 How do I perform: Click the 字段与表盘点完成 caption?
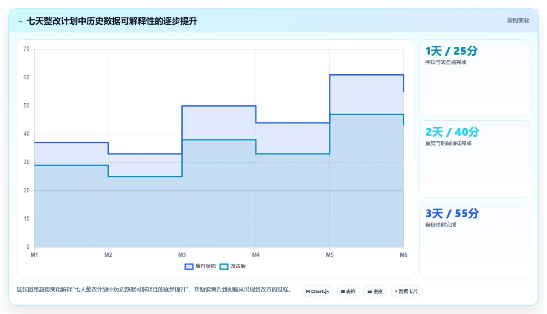446,62
